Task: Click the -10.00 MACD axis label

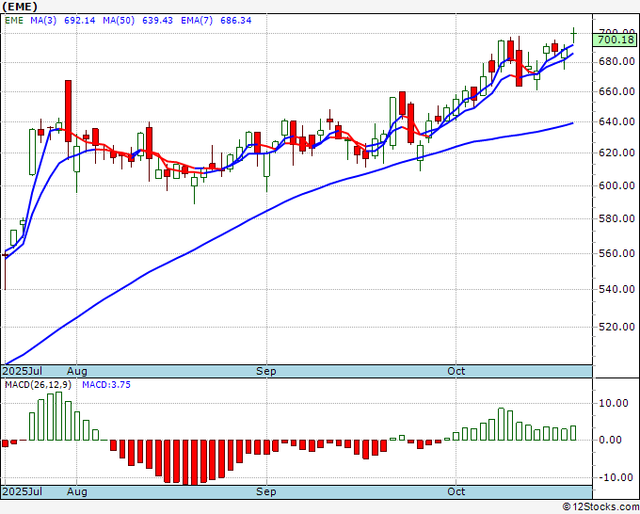Action: tap(616, 477)
